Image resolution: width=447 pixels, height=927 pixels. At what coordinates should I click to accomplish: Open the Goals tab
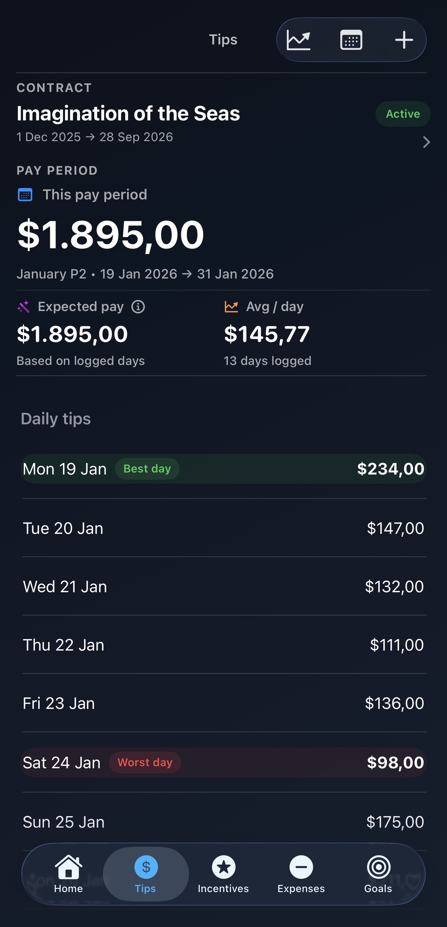378,874
